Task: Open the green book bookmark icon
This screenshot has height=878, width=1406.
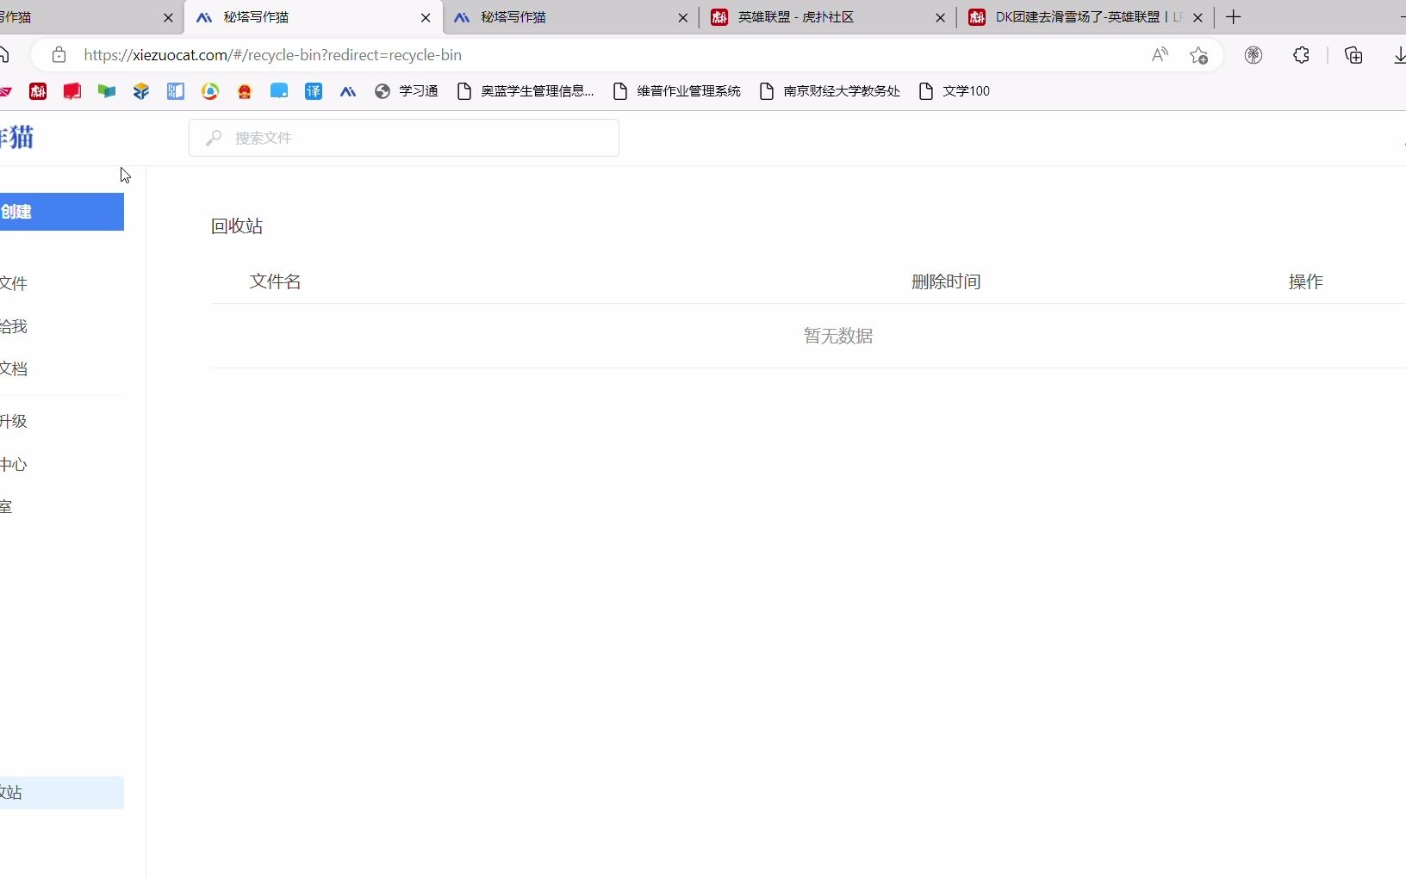Action: 107,91
